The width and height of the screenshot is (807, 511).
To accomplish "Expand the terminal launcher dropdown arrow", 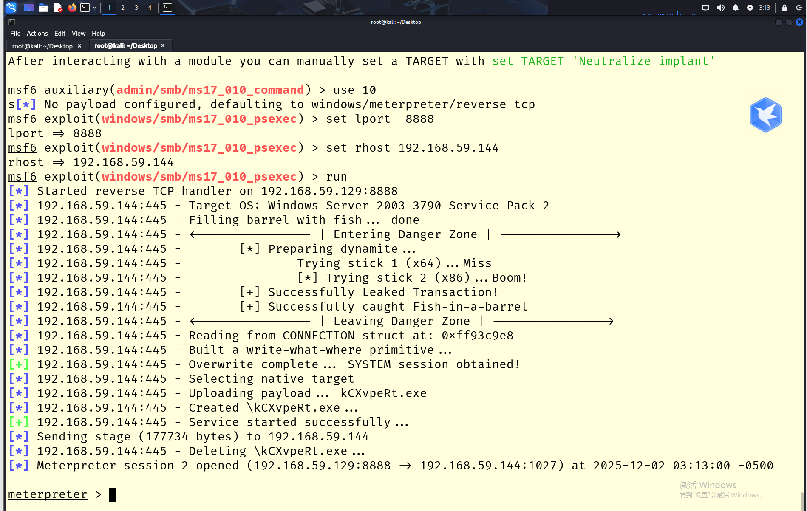I will click(x=94, y=8).
